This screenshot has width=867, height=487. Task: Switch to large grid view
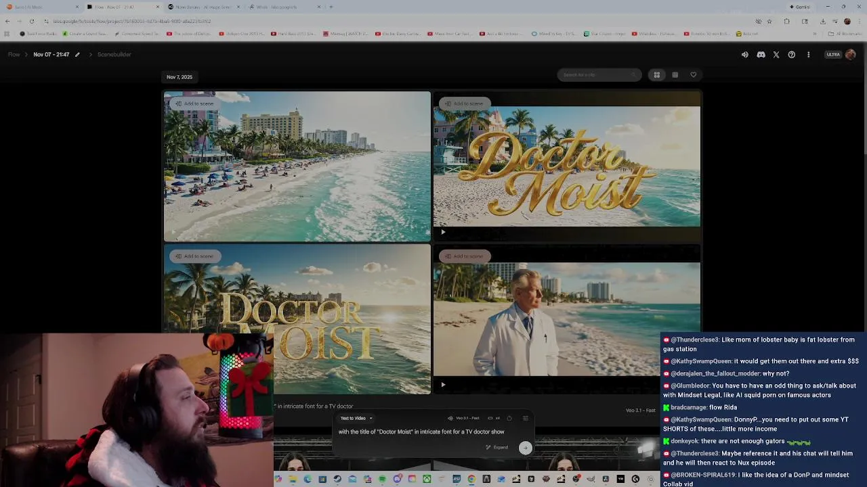point(656,75)
